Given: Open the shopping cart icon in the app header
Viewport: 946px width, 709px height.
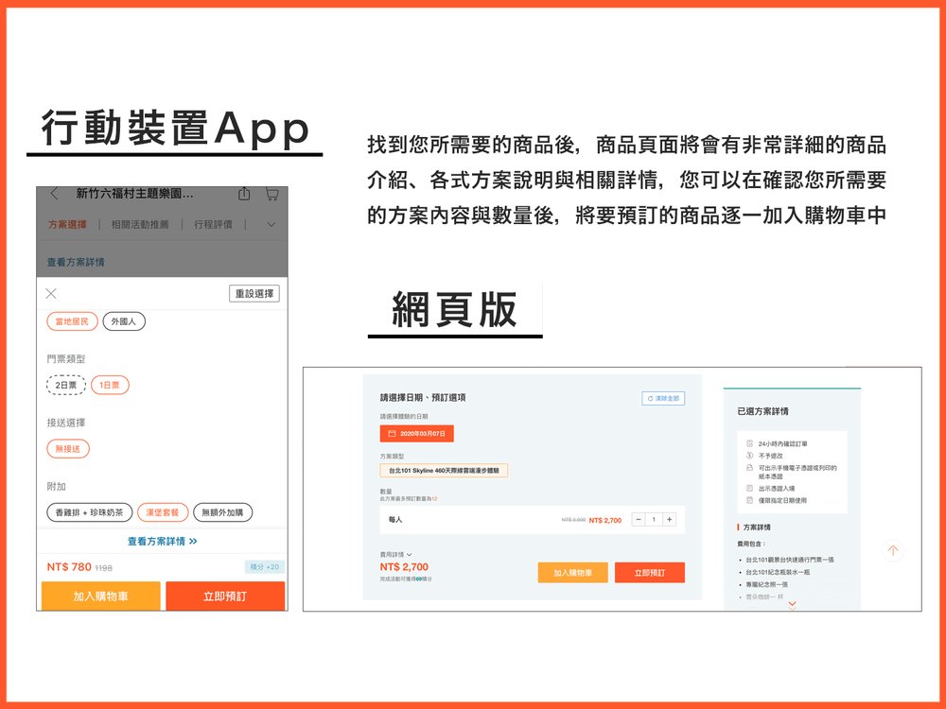Looking at the screenshot, I should (x=272, y=194).
